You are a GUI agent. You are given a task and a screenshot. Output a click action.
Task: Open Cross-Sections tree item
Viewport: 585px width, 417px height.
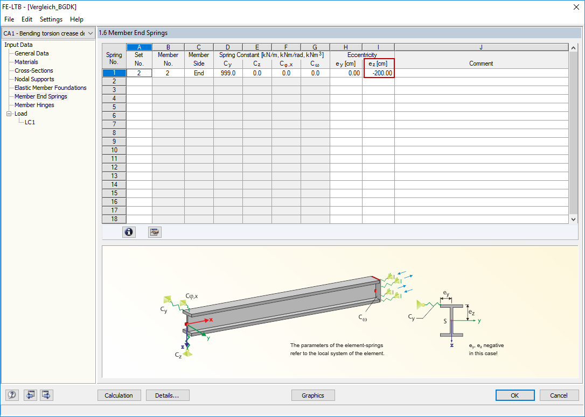(34, 70)
